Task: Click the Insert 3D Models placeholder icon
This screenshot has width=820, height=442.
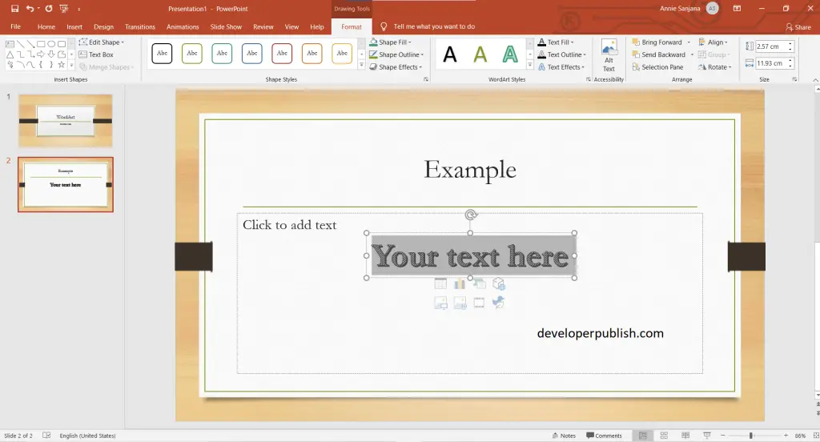Action: click(x=498, y=284)
